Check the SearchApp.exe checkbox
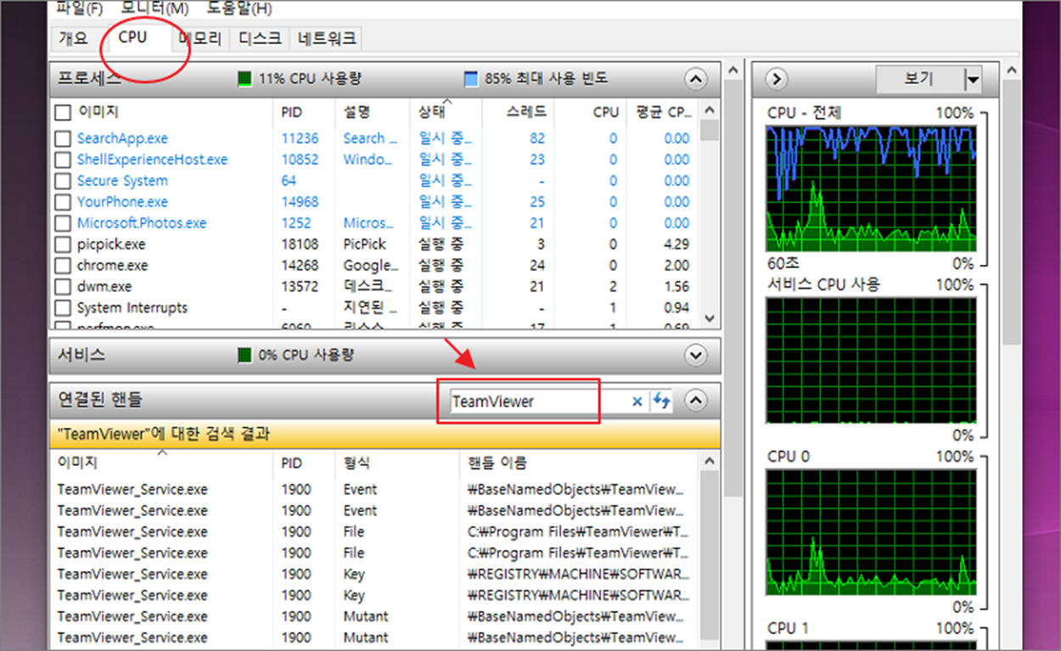Screen dimensions: 1061x651 click(x=63, y=138)
